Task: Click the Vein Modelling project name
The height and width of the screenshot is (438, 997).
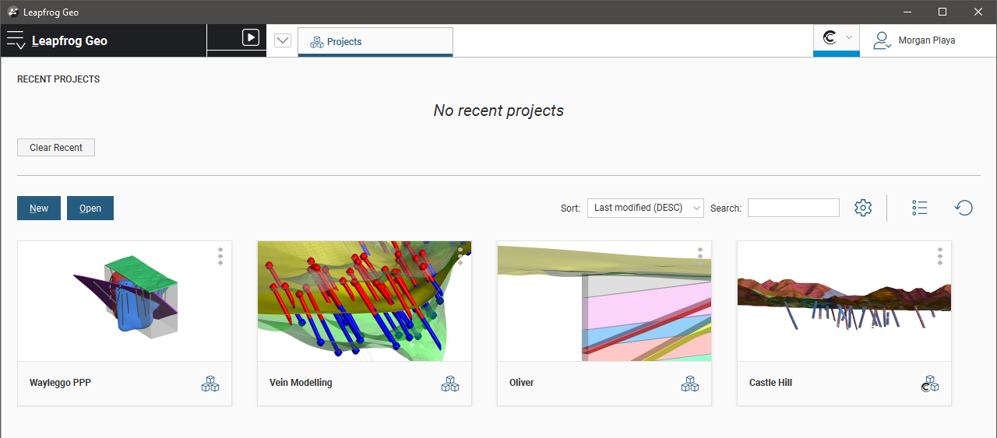Action: [301, 383]
